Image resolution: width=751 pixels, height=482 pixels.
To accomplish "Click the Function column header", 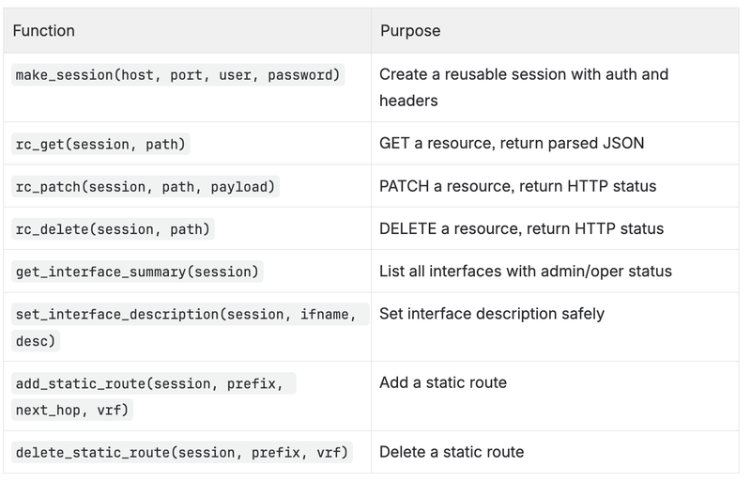I will click(43, 31).
